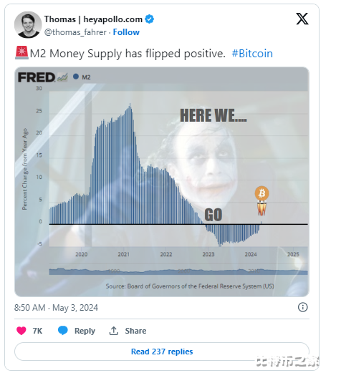Click the blue verified badge
This screenshot has height=378, width=341.
tap(149, 19)
